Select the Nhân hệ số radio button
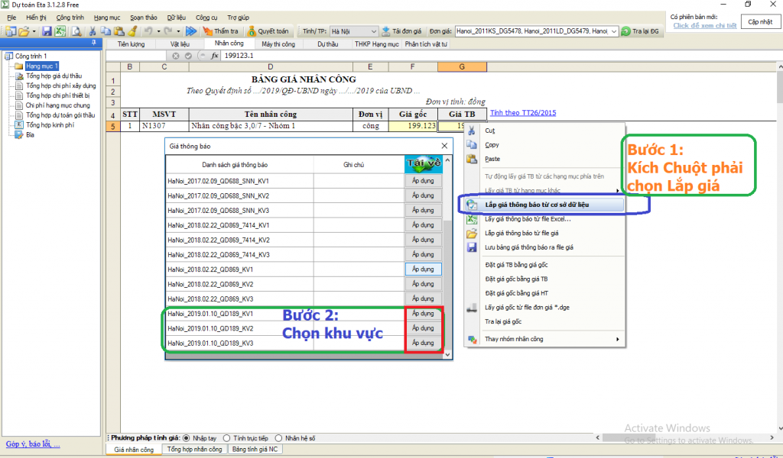Screen dimensions: 783x458 [x=278, y=438]
